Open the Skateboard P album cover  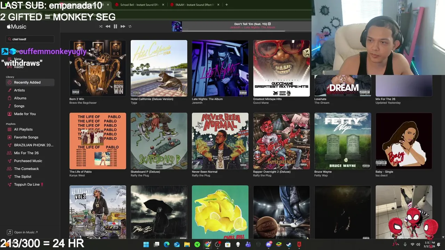click(159, 141)
